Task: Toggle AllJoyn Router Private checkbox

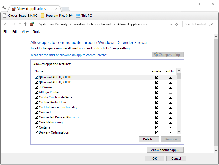Action: coord(157,92)
